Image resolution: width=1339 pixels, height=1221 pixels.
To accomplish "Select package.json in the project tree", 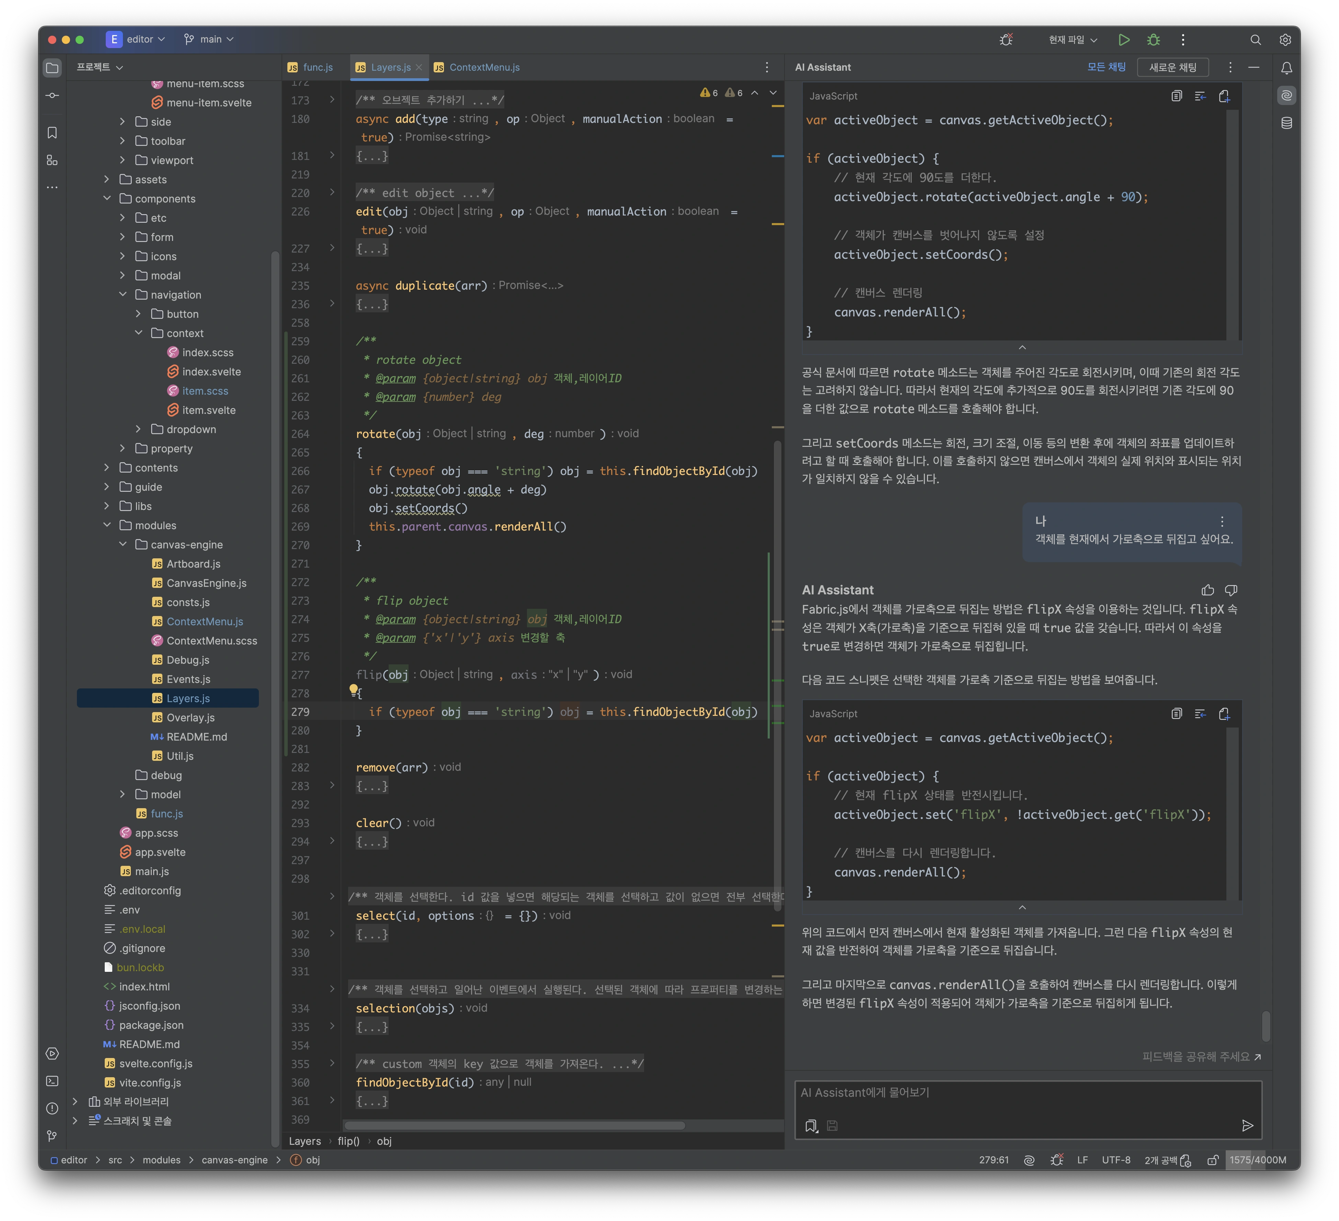I will [x=151, y=1025].
